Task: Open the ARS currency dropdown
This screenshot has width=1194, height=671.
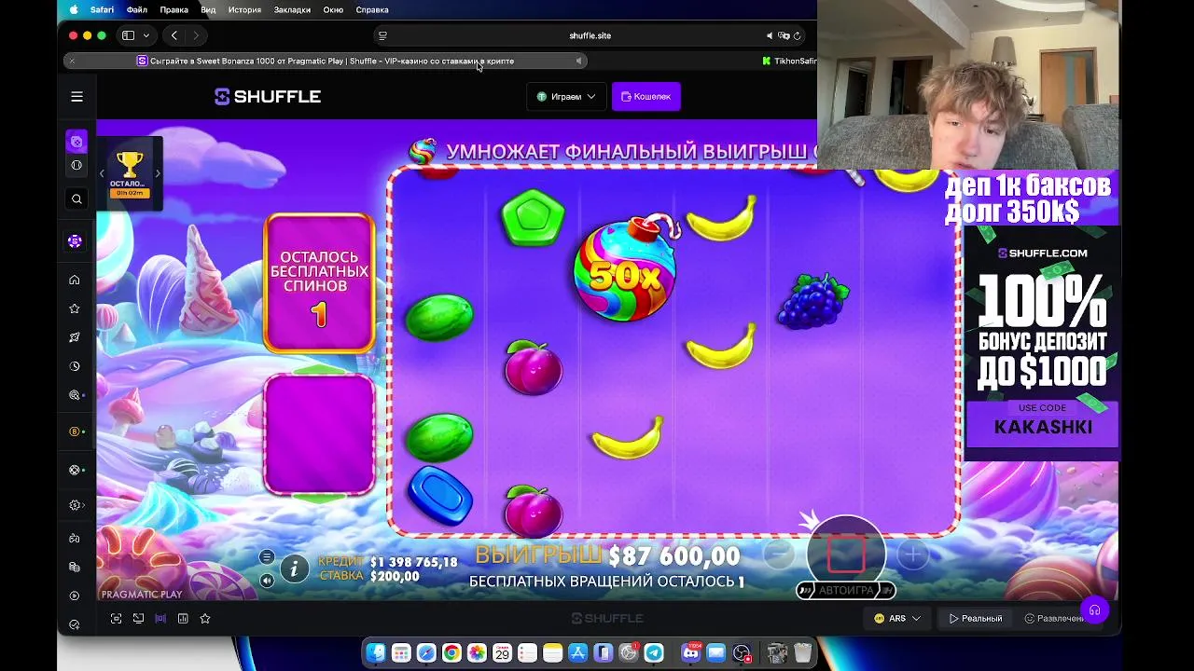Action: pos(897,619)
